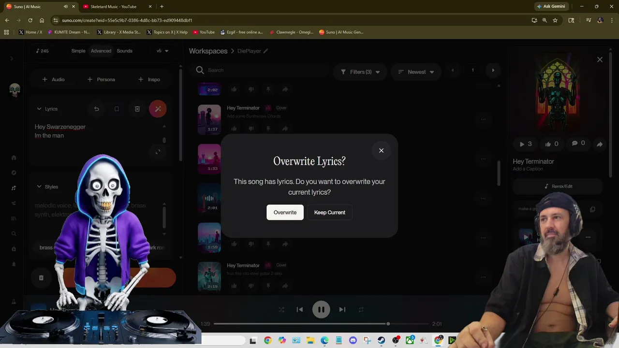The height and width of the screenshot is (348, 619).
Task: Reload the Suno page
Action: pos(30,20)
